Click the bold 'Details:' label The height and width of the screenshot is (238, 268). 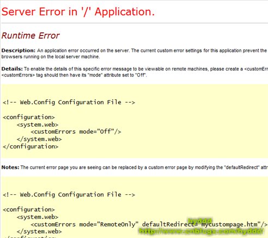12,69
